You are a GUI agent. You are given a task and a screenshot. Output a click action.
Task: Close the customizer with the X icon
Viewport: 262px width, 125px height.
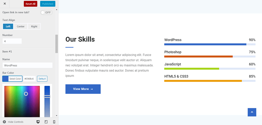click(5, 4)
